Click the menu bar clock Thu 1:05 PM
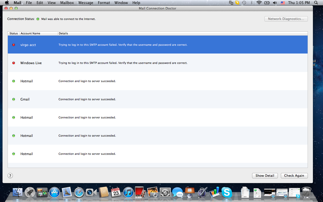Viewport: 323px width, 202px height. [x=299, y=3]
